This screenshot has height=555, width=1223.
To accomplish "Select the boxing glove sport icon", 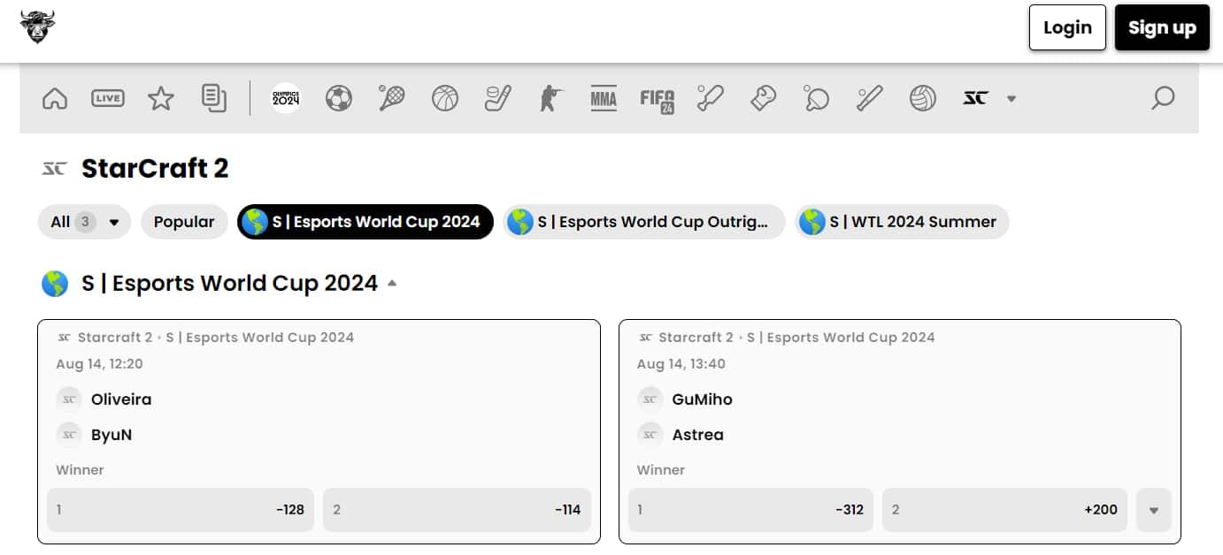I will click(x=764, y=98).
